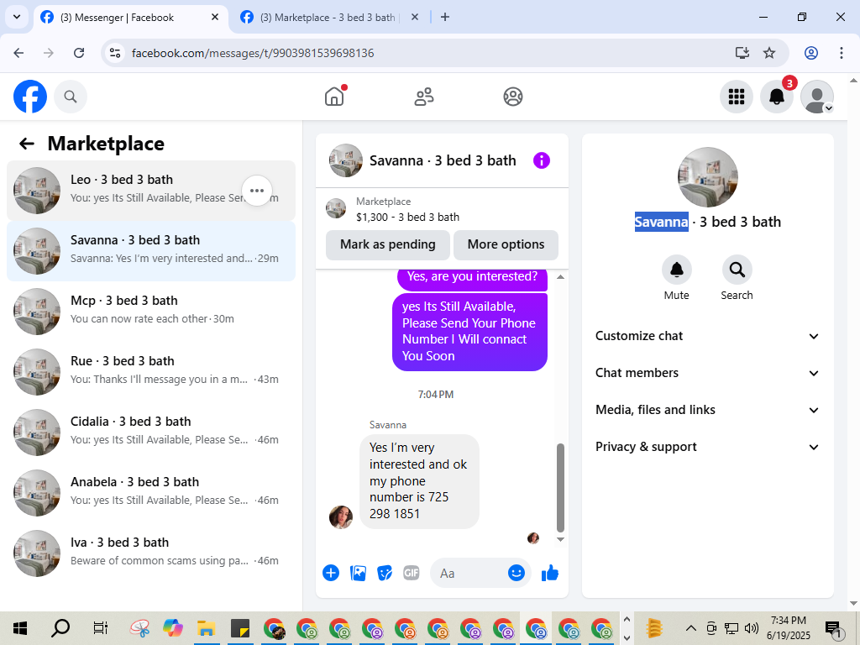
Task: Open more actions plus icon in composer
Action: (x=331, y=573)
